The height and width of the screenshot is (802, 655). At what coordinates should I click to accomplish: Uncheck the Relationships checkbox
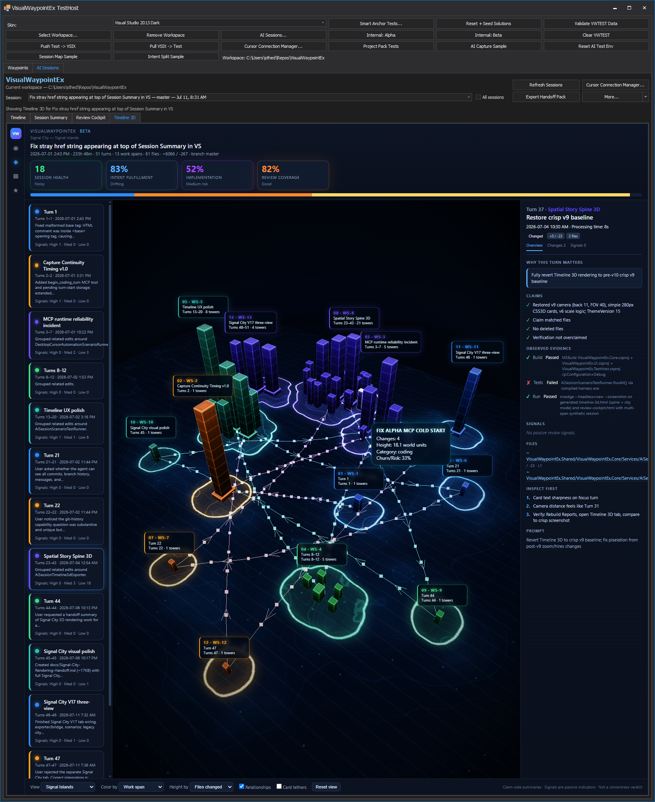241,786
